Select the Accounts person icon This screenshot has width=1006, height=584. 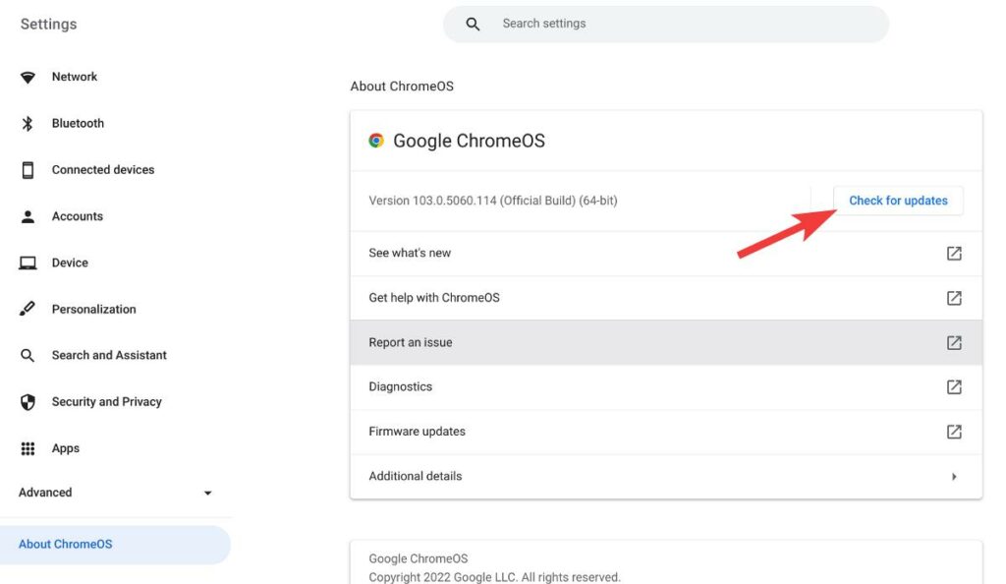28,216
